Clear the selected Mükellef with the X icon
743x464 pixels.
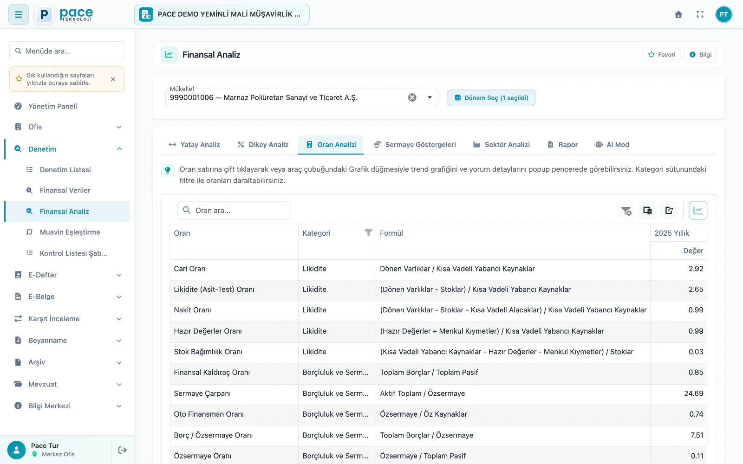tap(412, 97)
